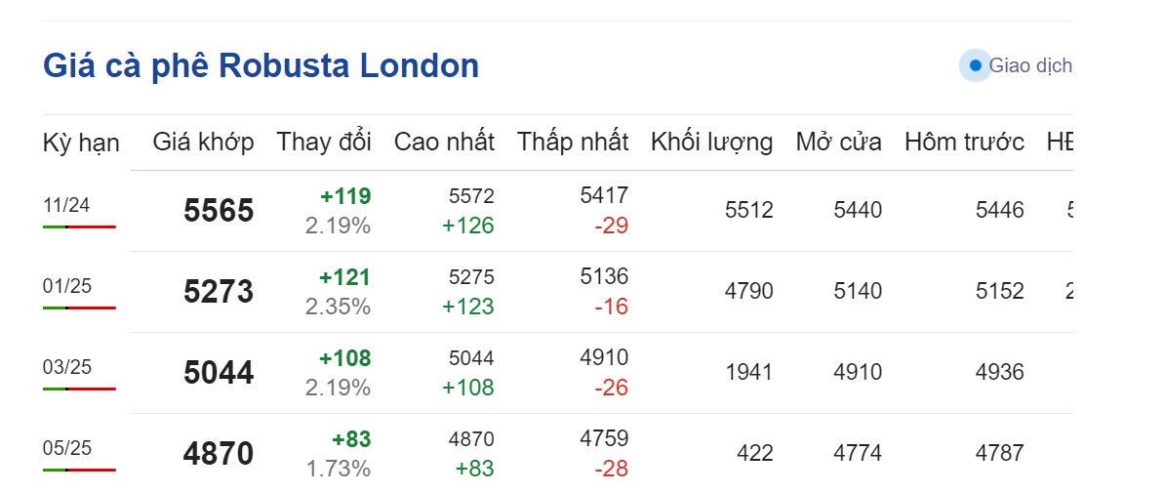Open the Giá cà phê Robusta London heading

point(261,65)
